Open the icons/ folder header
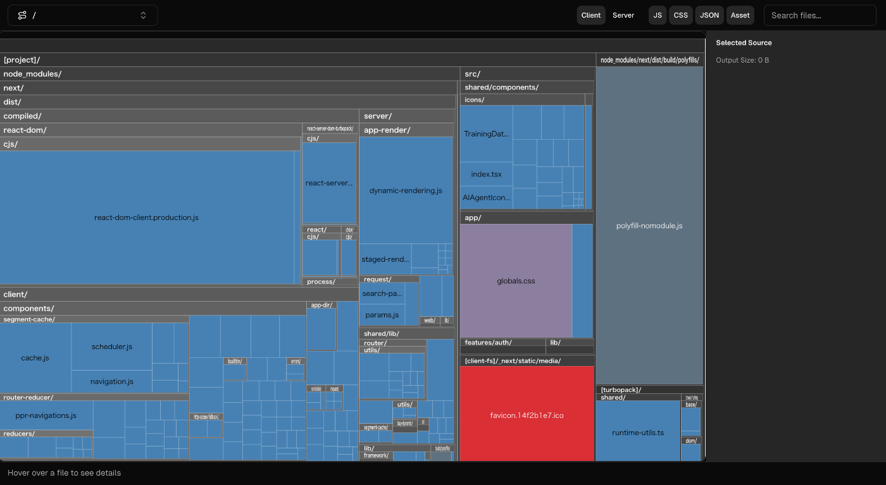Image resolution: width=886 pixels, height=485 pixels. click(523, 100)
